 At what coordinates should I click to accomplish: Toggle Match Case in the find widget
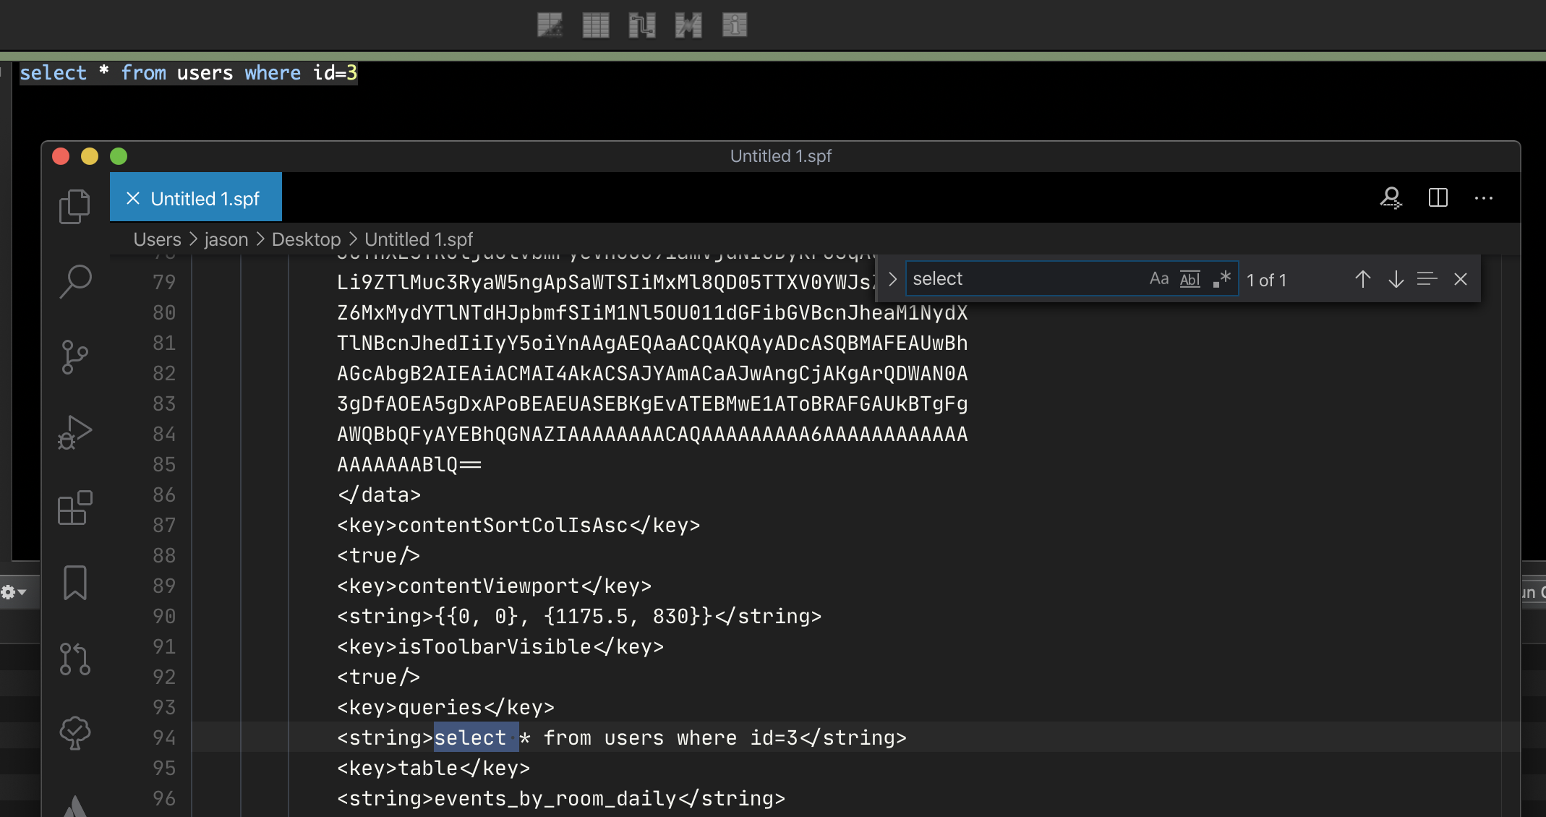(1159, 278)
